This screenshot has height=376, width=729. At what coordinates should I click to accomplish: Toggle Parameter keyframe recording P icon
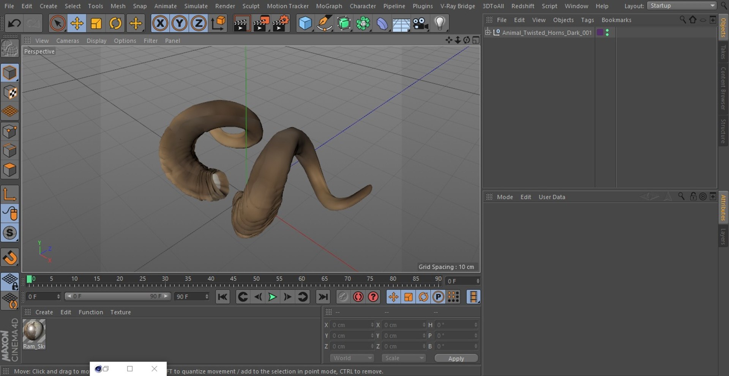click(438, 297)
